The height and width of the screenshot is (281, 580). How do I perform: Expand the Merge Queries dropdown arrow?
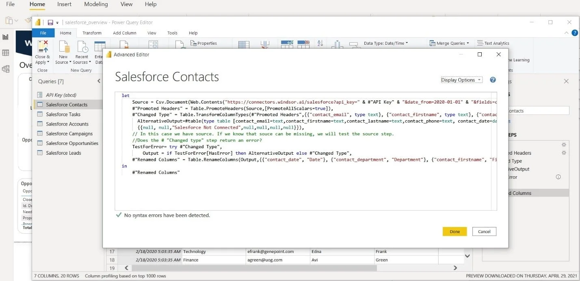tap(467, 43)
